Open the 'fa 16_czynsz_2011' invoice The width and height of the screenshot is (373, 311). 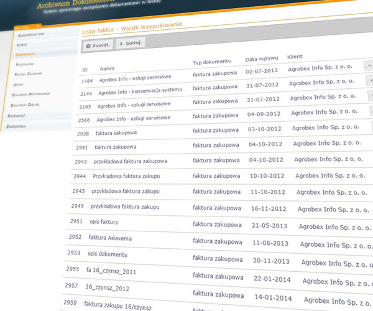[x=111, y=271]
